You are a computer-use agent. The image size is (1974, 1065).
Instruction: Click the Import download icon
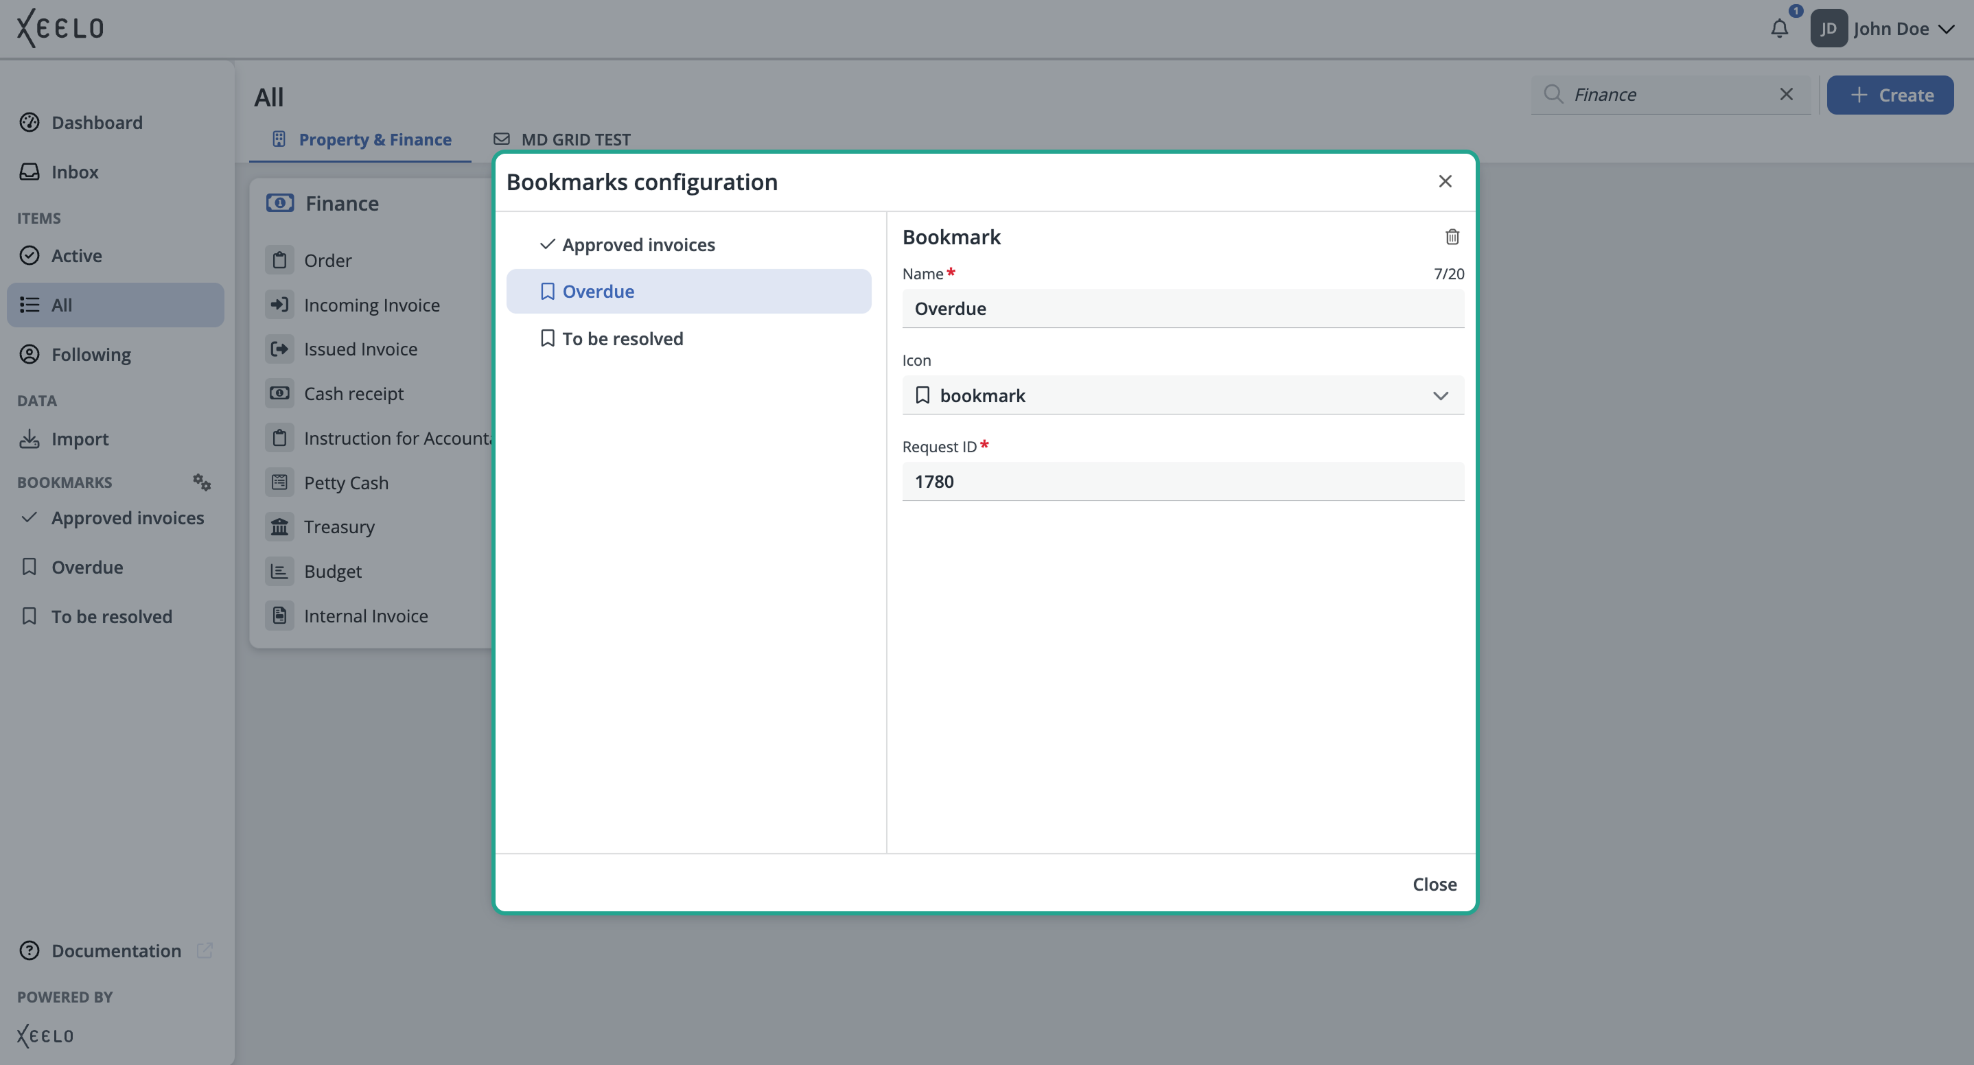pyautogui.click(x=29, y=439)
